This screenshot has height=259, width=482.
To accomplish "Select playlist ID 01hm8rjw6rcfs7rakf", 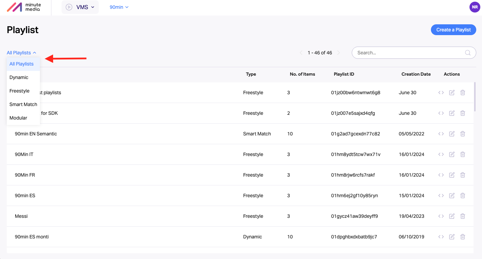I will [x=353, y=175].
